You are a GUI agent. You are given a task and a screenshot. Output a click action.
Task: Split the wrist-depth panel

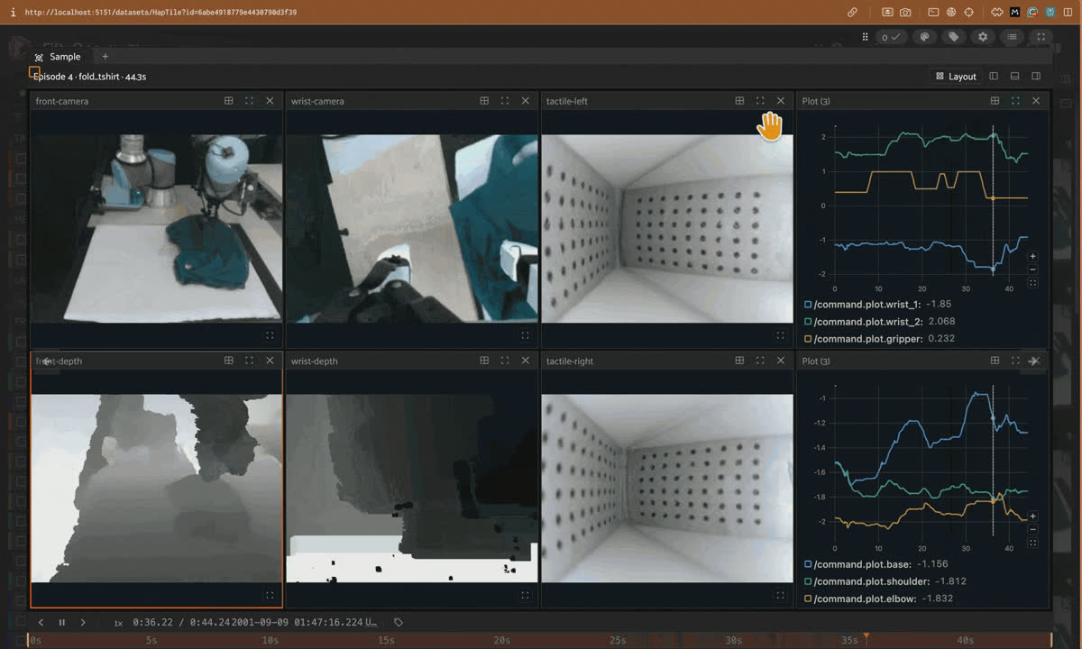point(484,361)
